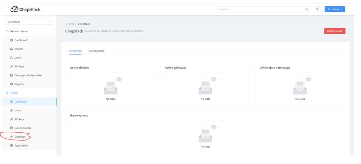This screenshot has width=361, height=164.
Task: Click the ChirpStack logo icon
Action: click(14, 9)
